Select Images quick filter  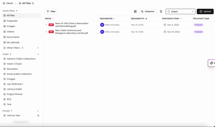(21, 26)
